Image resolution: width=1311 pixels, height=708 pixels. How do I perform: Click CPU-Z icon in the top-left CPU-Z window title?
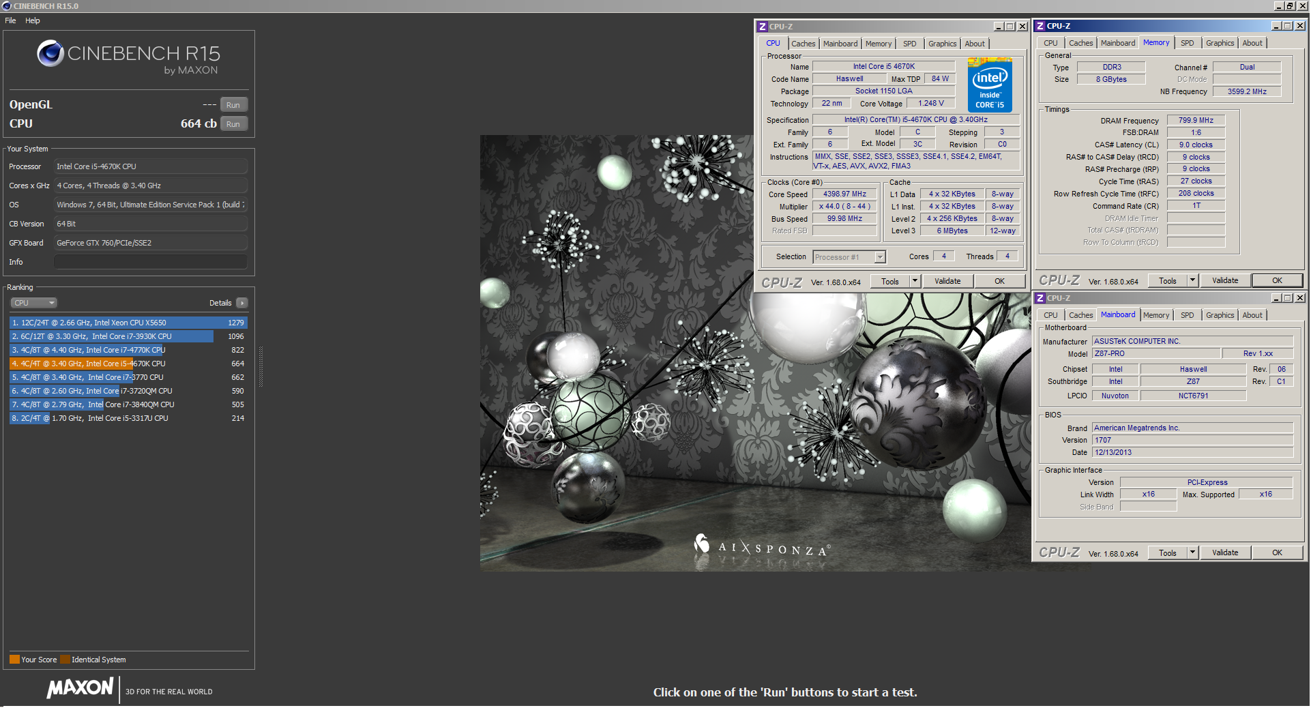[763, 27]
